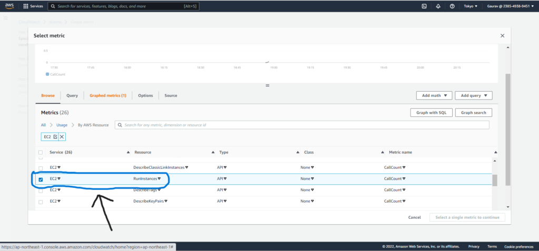Open the help question mark icon

coord(452,6)
